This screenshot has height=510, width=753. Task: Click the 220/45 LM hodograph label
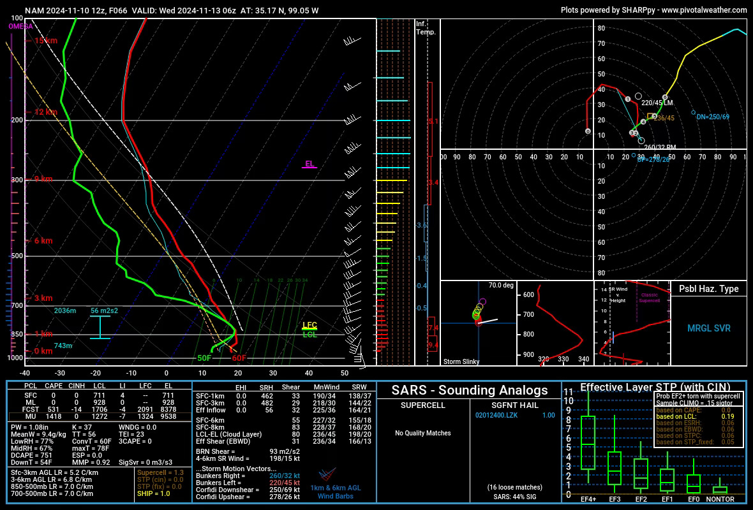[x=657, y=103]
